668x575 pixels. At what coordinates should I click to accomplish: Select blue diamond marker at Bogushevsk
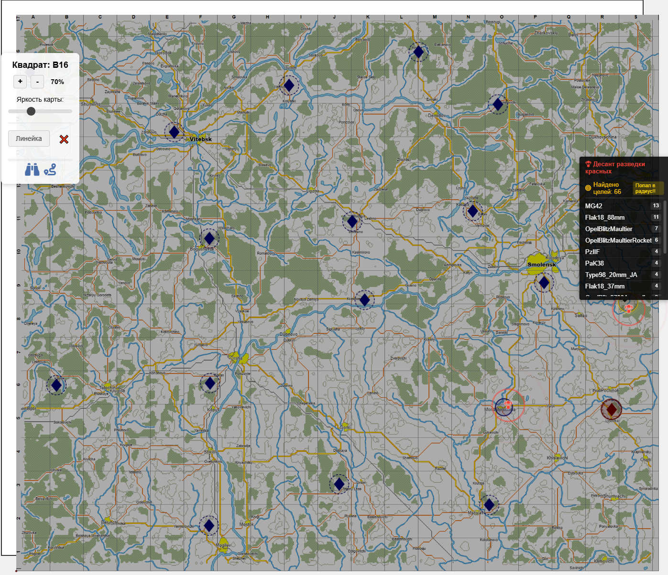click(x=209, y=238)
